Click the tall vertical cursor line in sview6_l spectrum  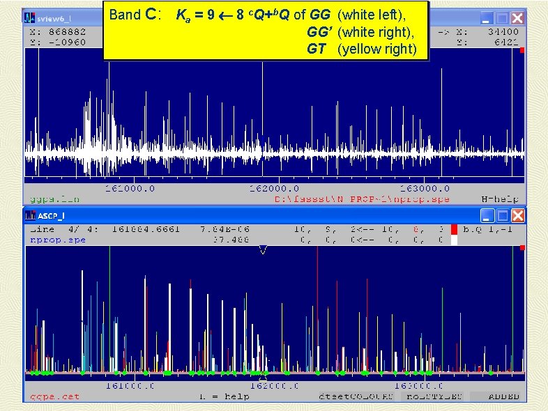[x=262, y=118]
